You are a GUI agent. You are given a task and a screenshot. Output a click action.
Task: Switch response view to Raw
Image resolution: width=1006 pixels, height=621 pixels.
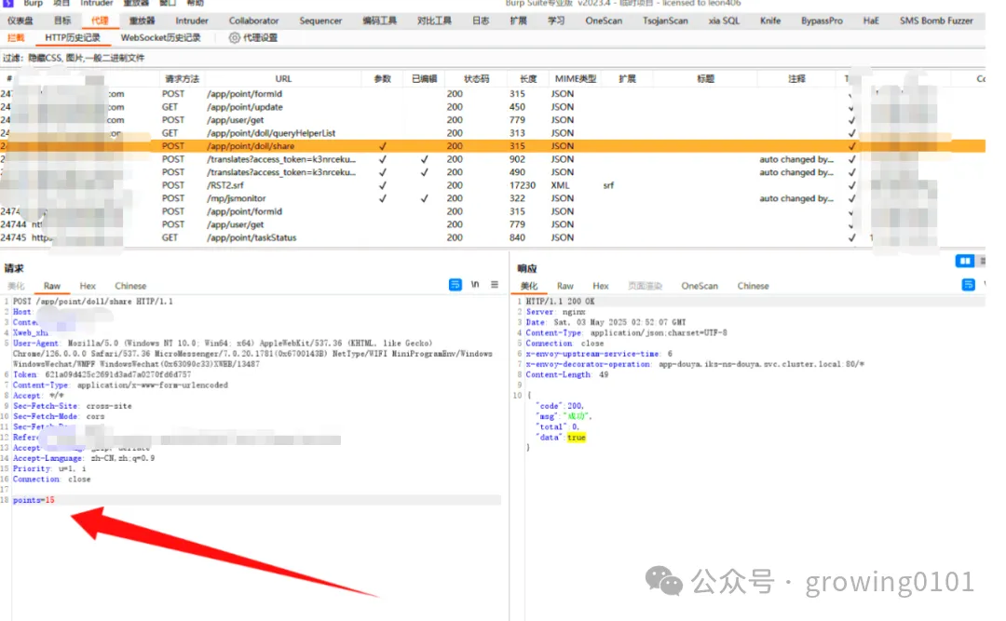565,286
